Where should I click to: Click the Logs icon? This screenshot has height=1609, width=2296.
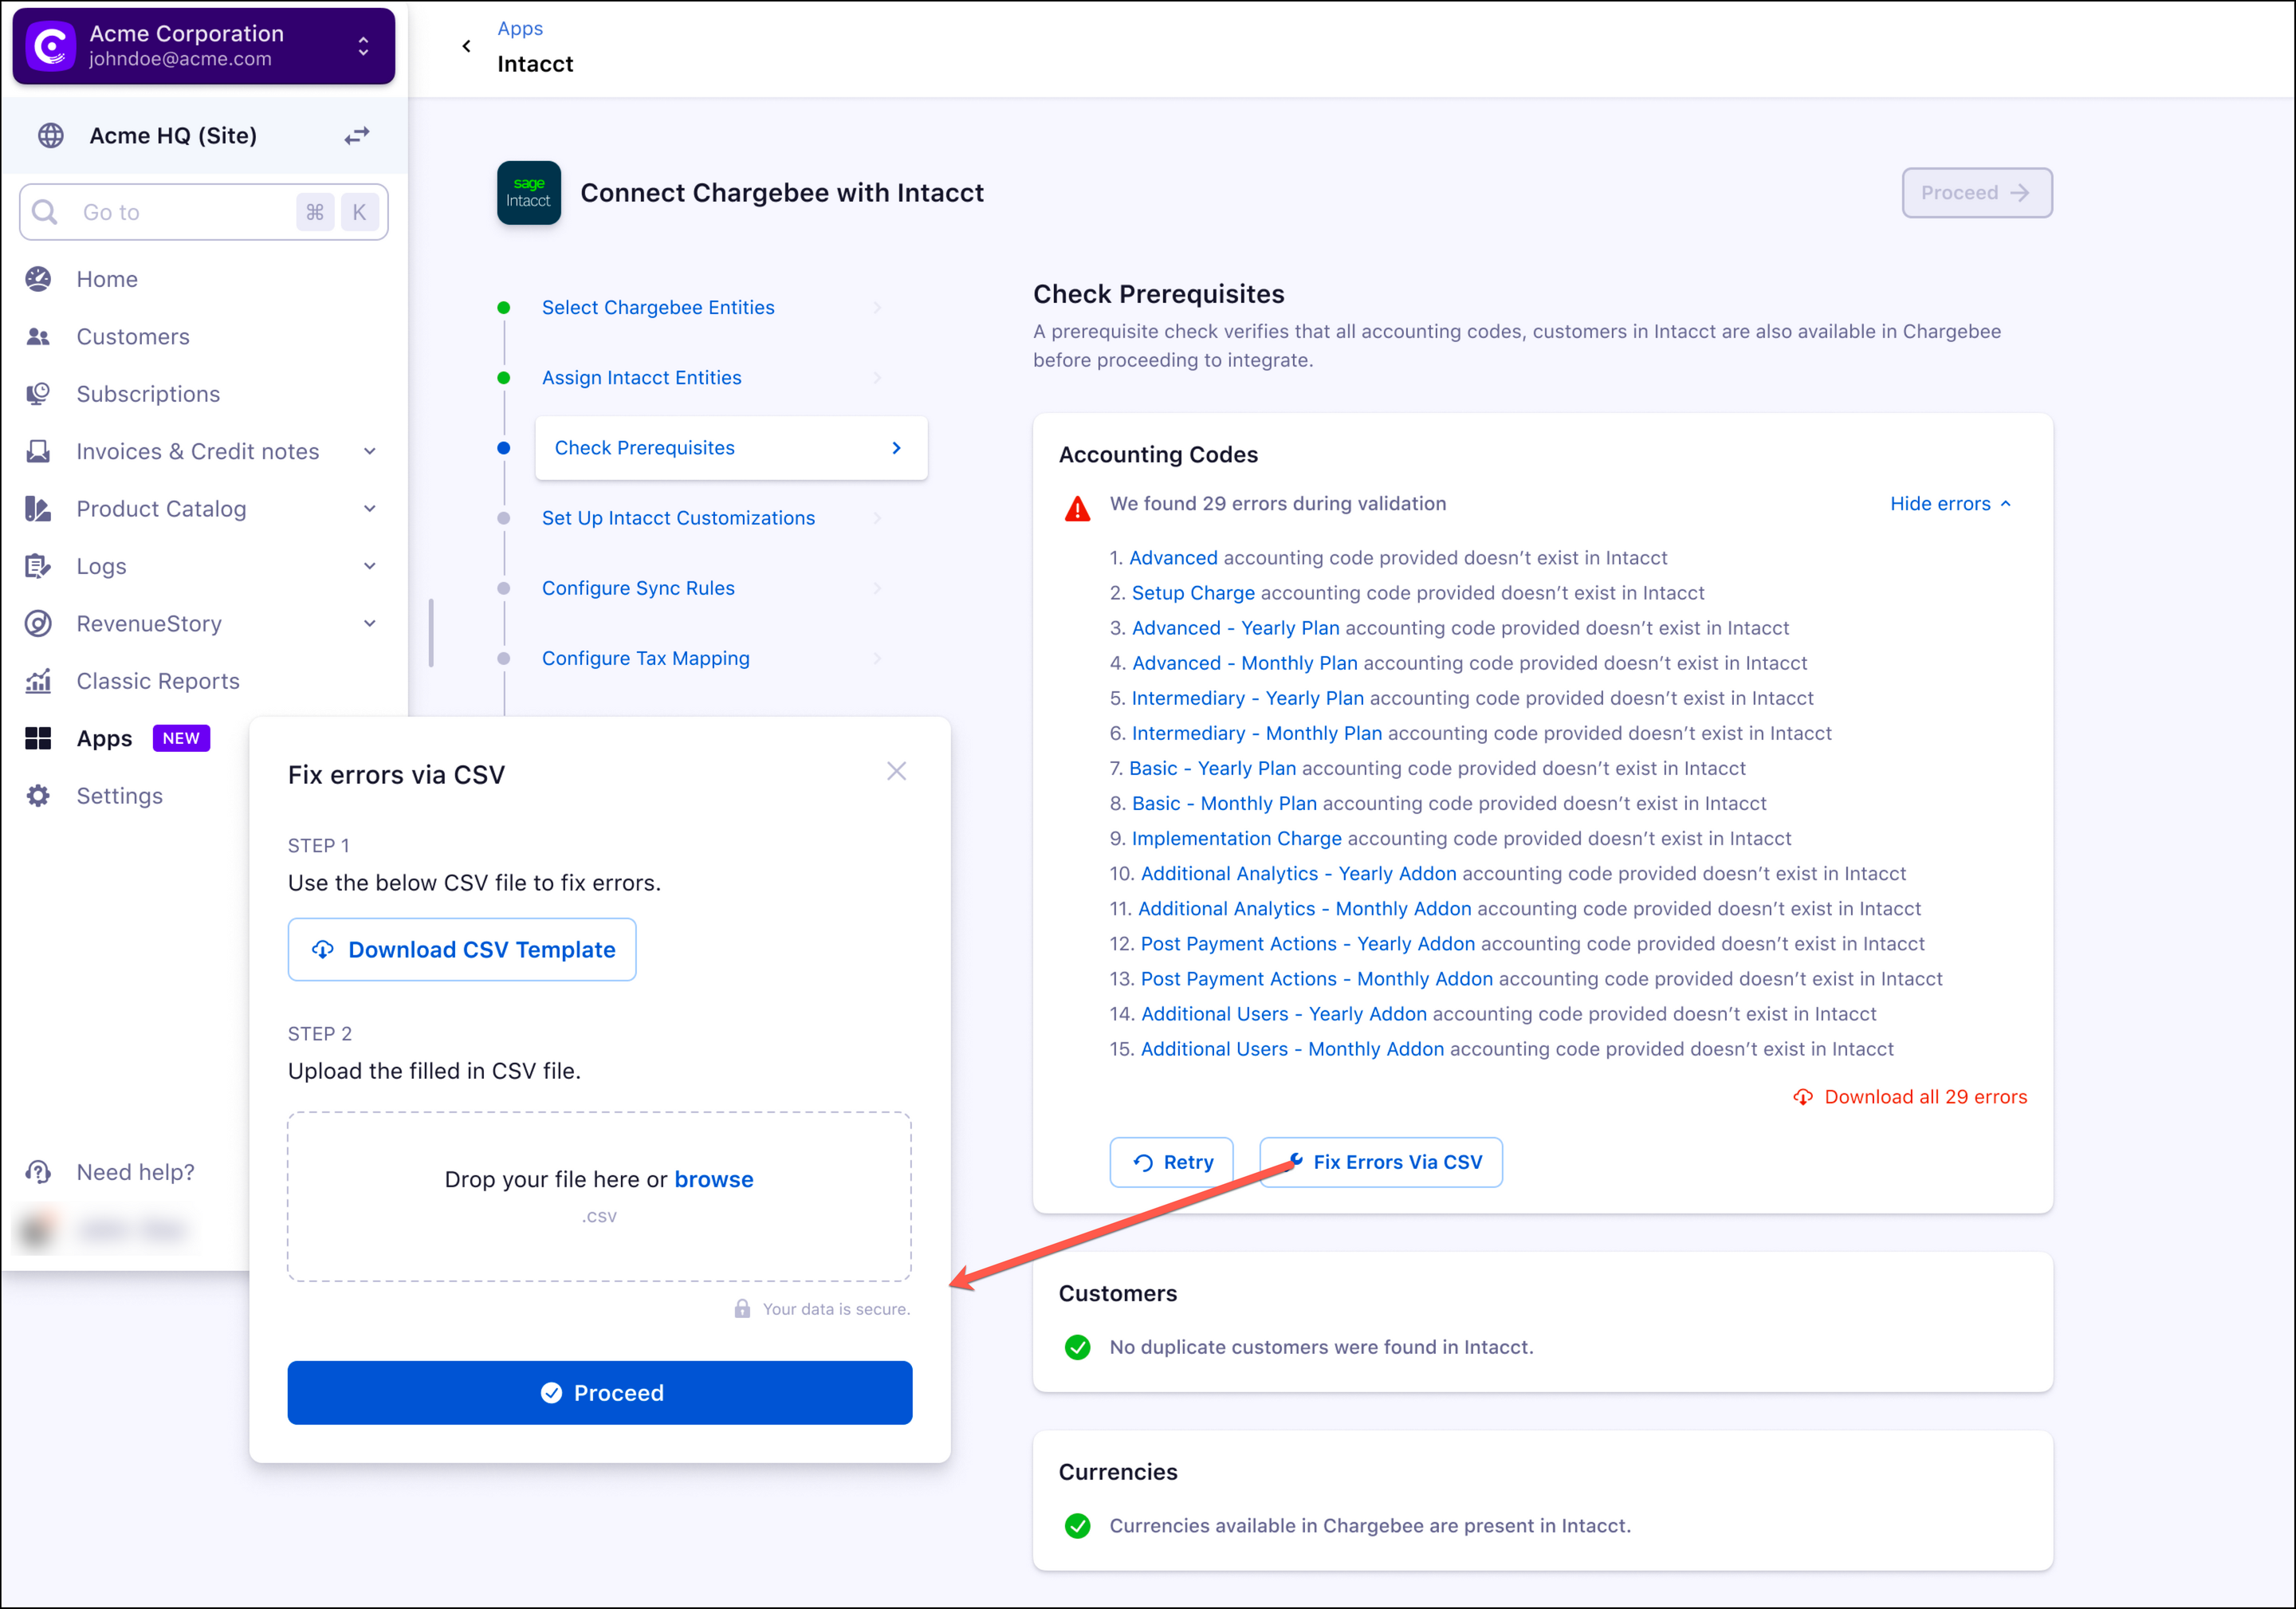(x=38, y=566)
